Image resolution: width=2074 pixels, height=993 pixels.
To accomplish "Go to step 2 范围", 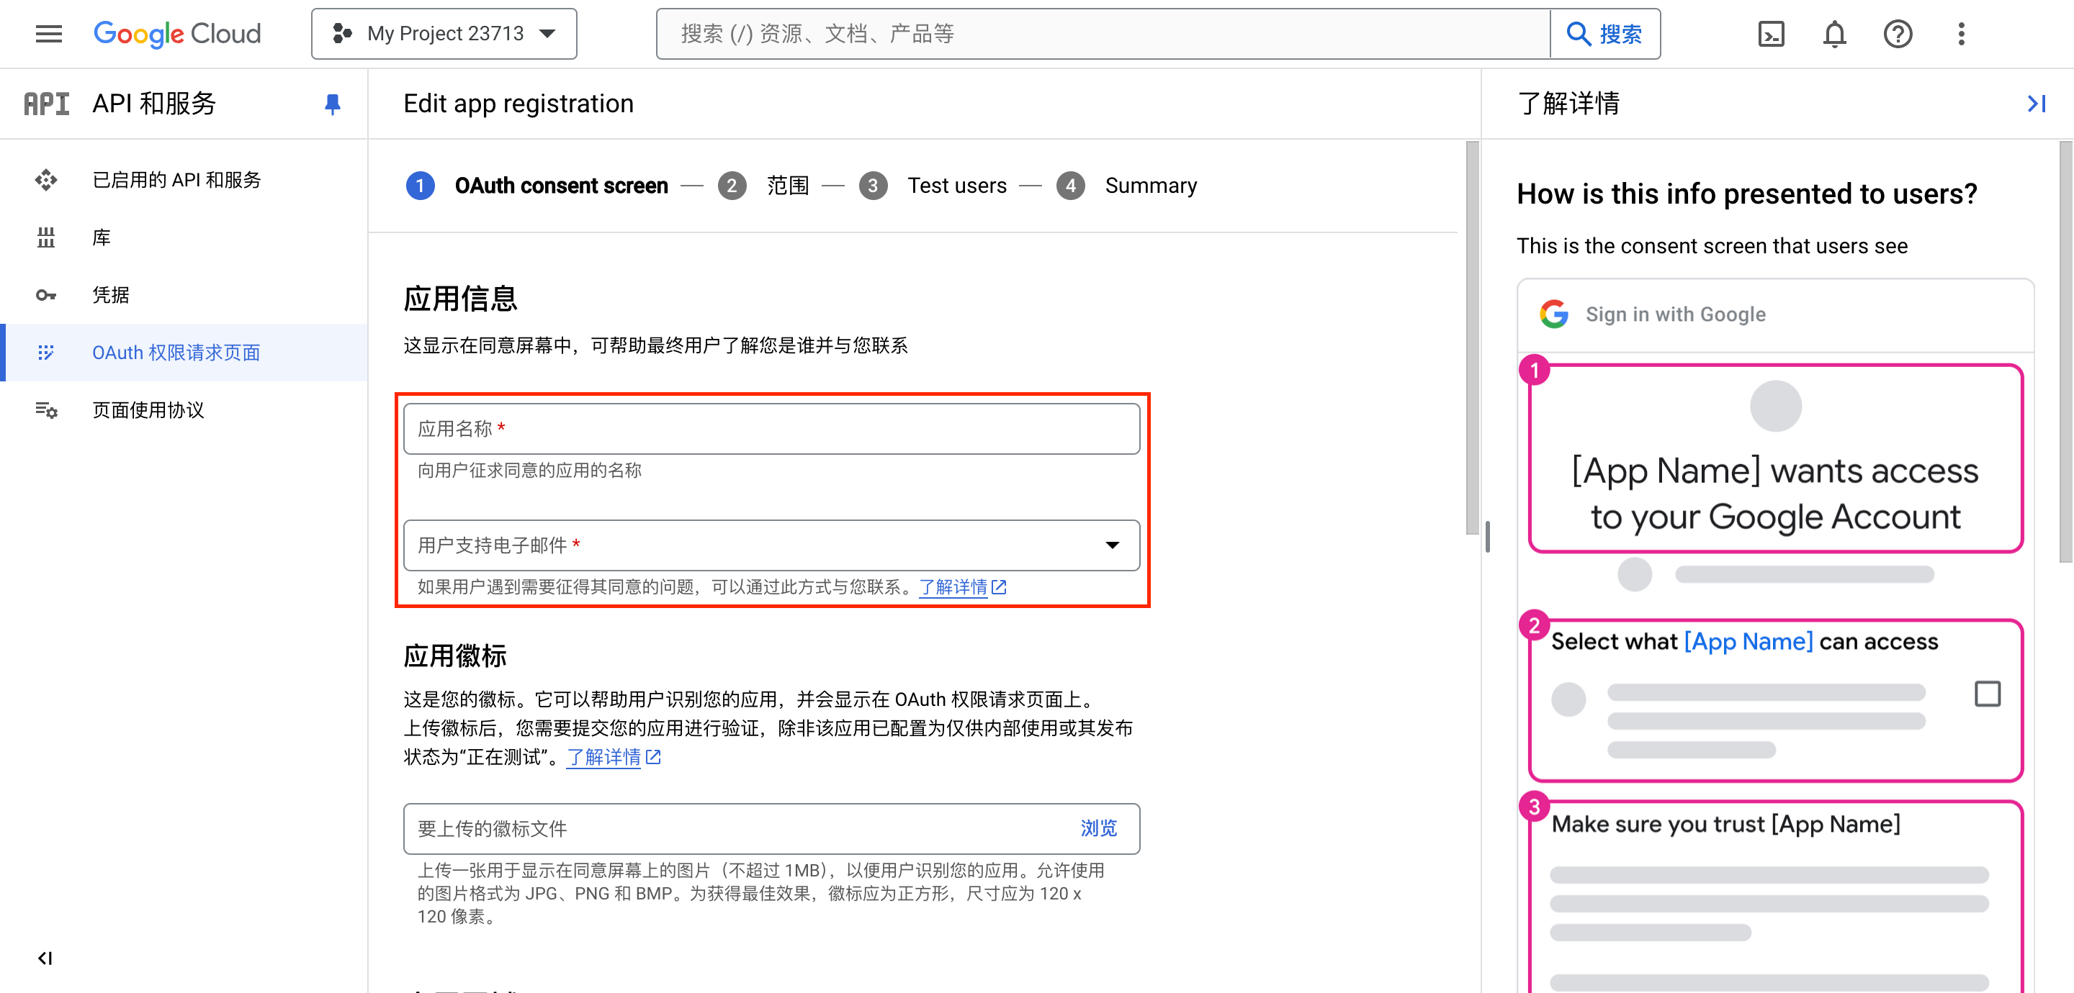I will click(763, 186).
